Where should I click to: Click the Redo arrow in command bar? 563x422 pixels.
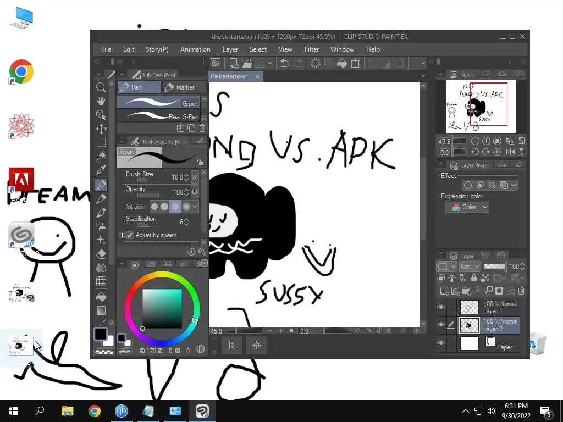[298, 64]
